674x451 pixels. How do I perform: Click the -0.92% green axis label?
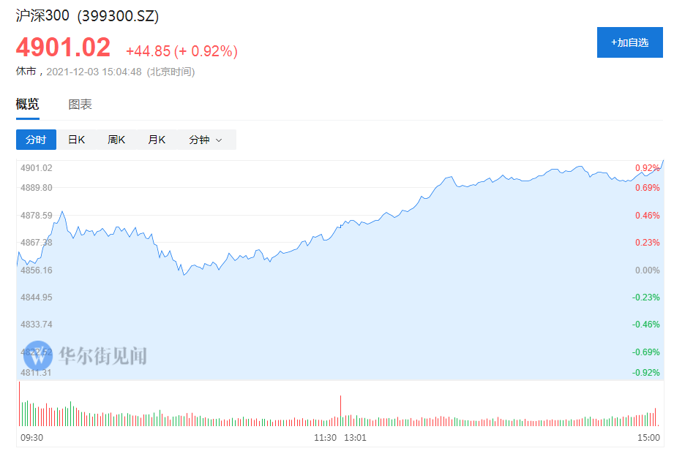pos(647,373)
